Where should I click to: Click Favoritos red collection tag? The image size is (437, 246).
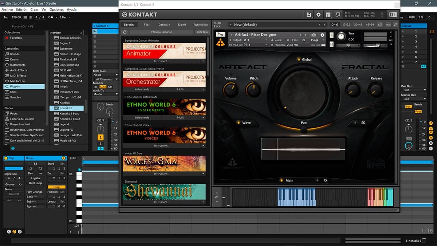(x=7, y=38)
